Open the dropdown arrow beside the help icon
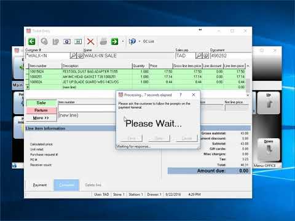The width and height of the screenshot is (295, 221). click(x=140, y=42)
